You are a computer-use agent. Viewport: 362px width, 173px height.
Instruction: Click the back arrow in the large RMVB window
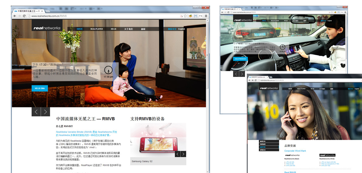[x=15, y=16]
